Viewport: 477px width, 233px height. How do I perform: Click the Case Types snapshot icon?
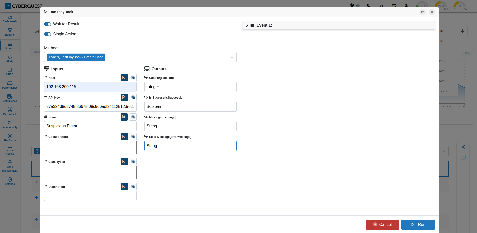tap(124, 162)
